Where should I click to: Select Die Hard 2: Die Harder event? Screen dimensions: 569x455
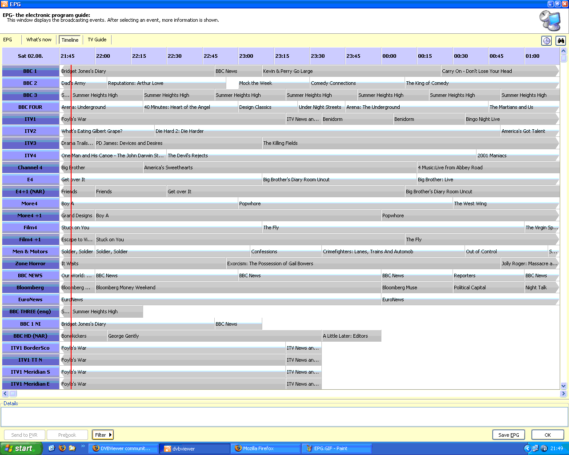pos(327,131)
